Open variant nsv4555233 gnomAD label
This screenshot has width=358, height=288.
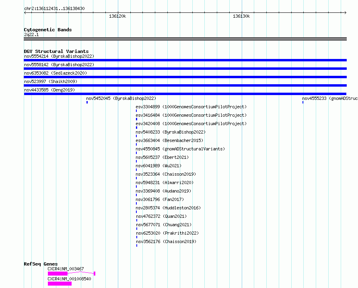(x=330, y=98)
